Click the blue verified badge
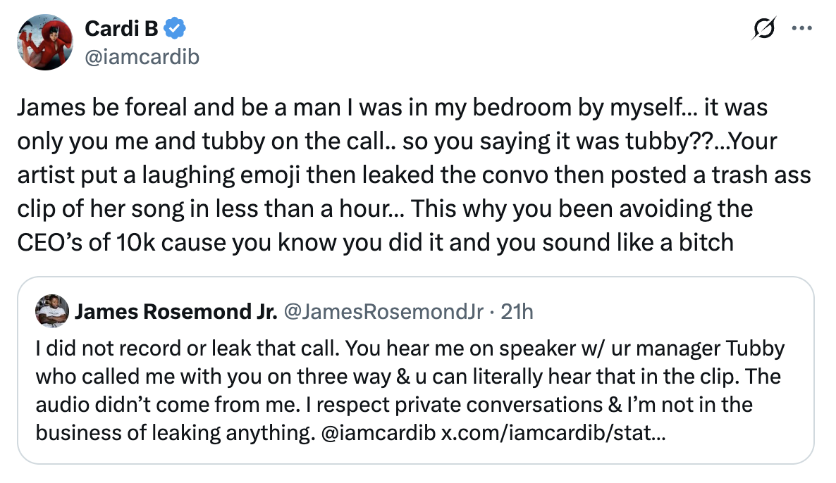 (x=175, y=29)
